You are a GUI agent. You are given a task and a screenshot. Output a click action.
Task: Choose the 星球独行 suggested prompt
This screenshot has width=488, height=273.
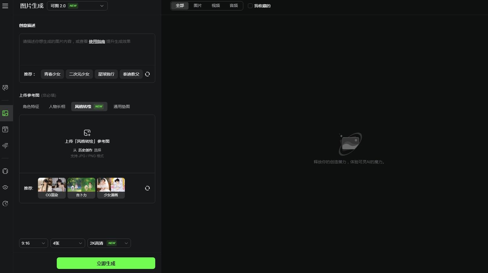tap(106, 74)
